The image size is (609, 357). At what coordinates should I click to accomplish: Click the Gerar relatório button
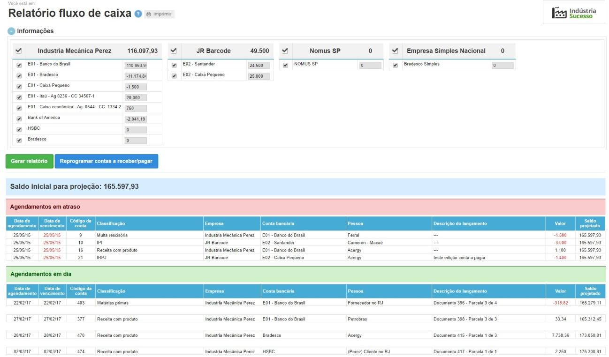click(29, 161)
